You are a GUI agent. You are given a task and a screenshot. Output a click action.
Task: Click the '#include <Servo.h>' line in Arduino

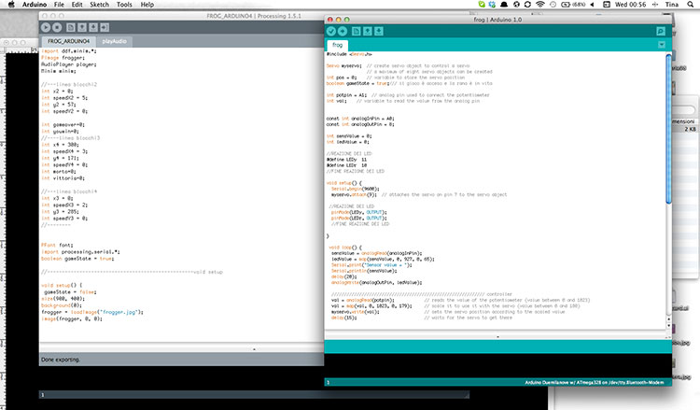click(349, 54)
